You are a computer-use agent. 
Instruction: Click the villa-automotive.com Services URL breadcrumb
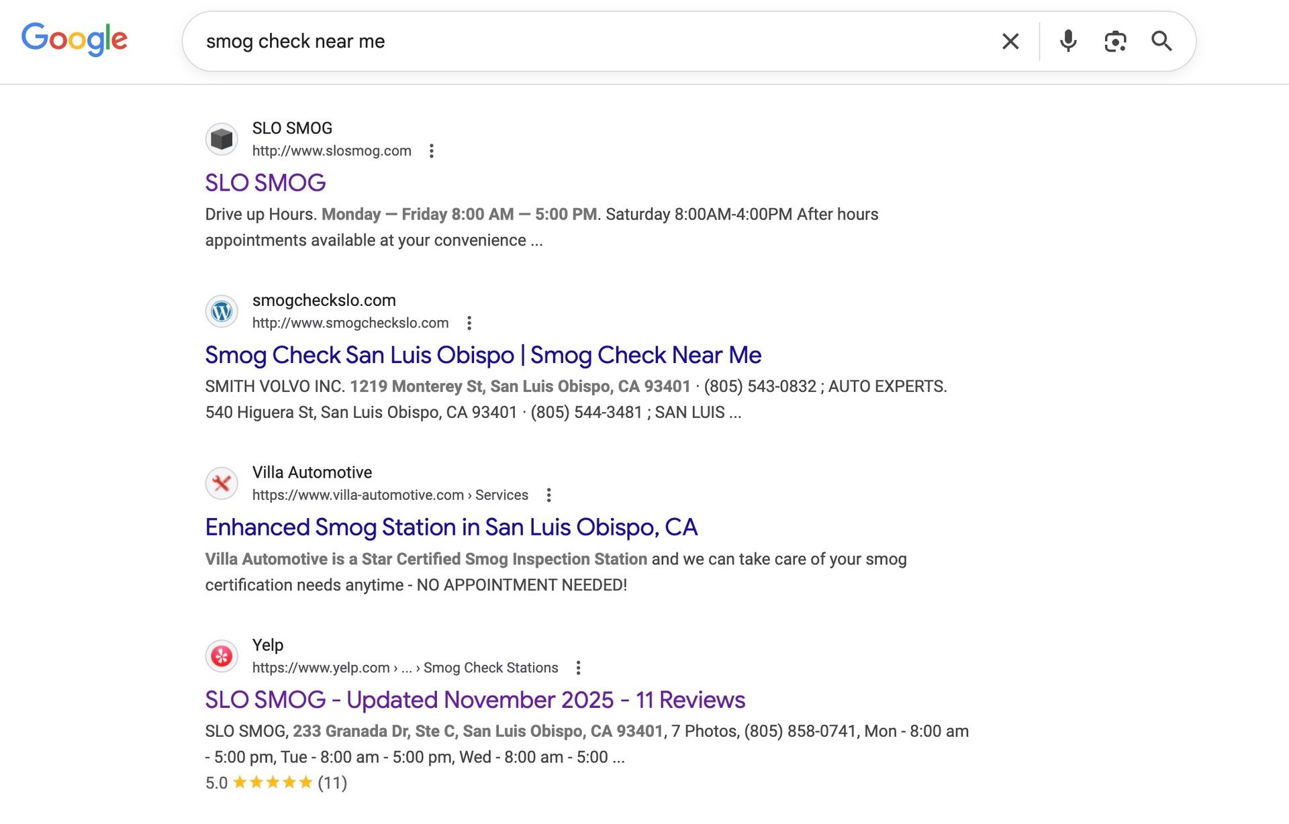tap(389, 495)
